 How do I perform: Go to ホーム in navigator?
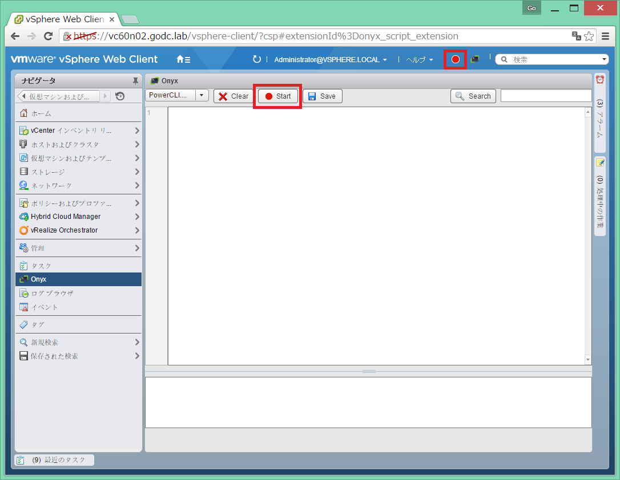coord(78,113)
